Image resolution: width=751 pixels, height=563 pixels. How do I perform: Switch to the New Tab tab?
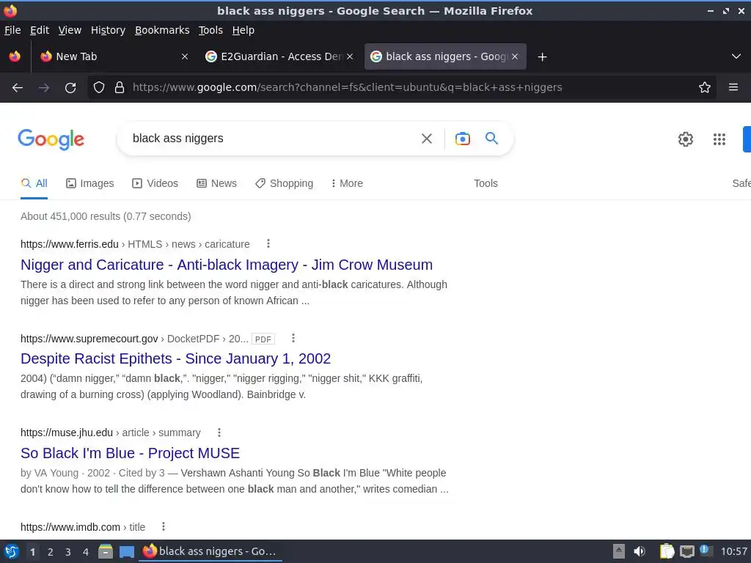112,56
